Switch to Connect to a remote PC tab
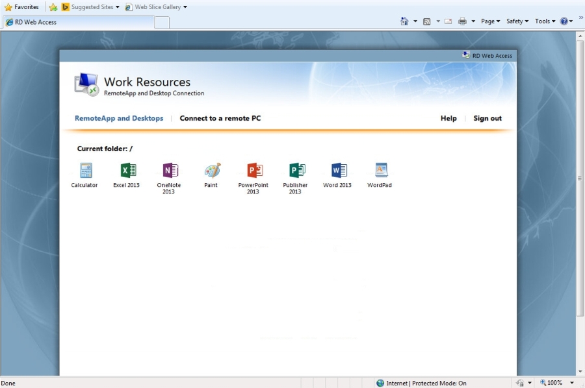585x388 pixels. coord(220,118)
